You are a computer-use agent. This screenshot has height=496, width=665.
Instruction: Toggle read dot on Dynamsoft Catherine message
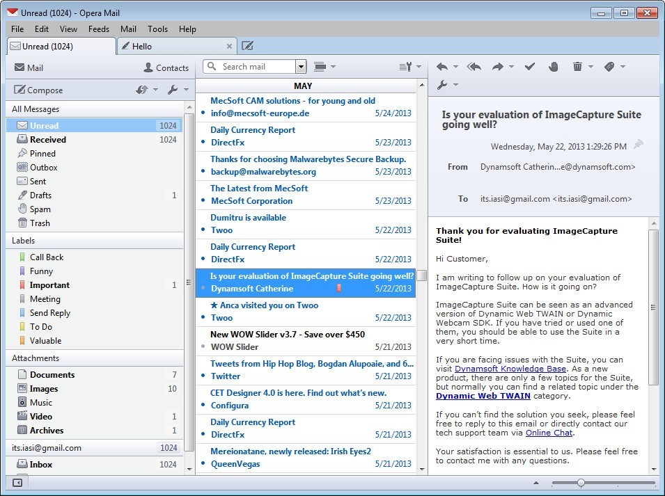pyautogui.click(x=203, y=288)
